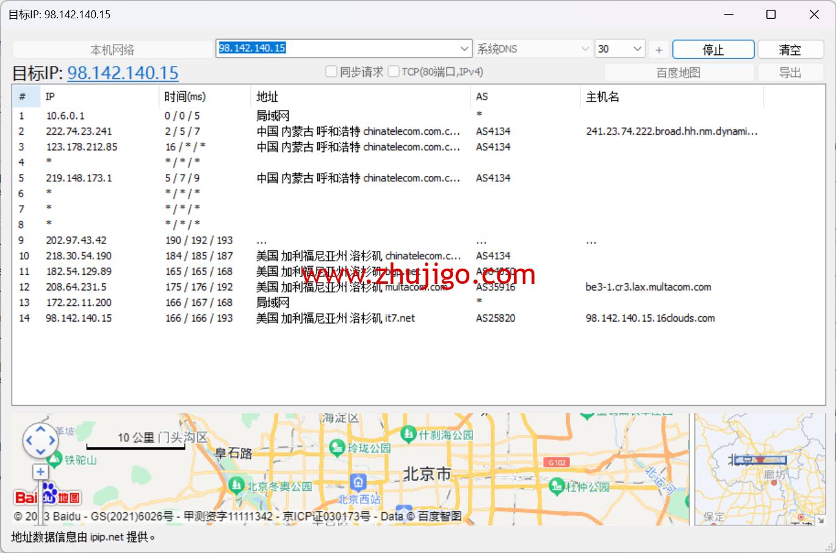This screenshot has width=836, height=553.
Task: Collapse the overview mini-map corner arrow
Action: pyautogui.click(x=820, y=520)
